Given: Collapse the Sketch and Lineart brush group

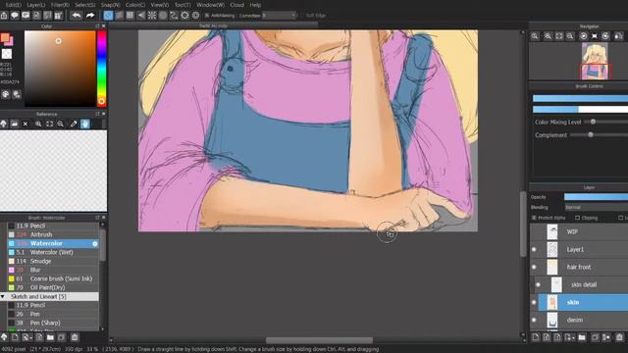Looking at the screenshot, I should pos(3,296).
